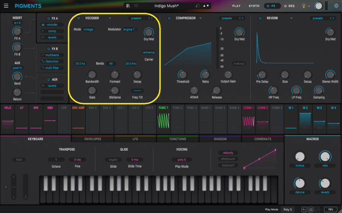Open Play Mode poly 5 dropdown
The image size is (342, 213).
click(x=182, y=160)
